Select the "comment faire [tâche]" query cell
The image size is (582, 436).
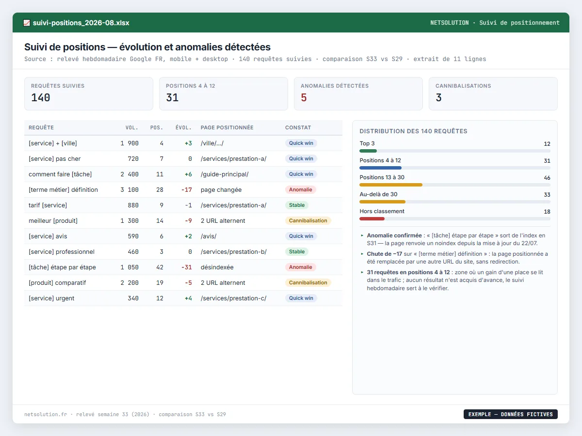[60, 174]
